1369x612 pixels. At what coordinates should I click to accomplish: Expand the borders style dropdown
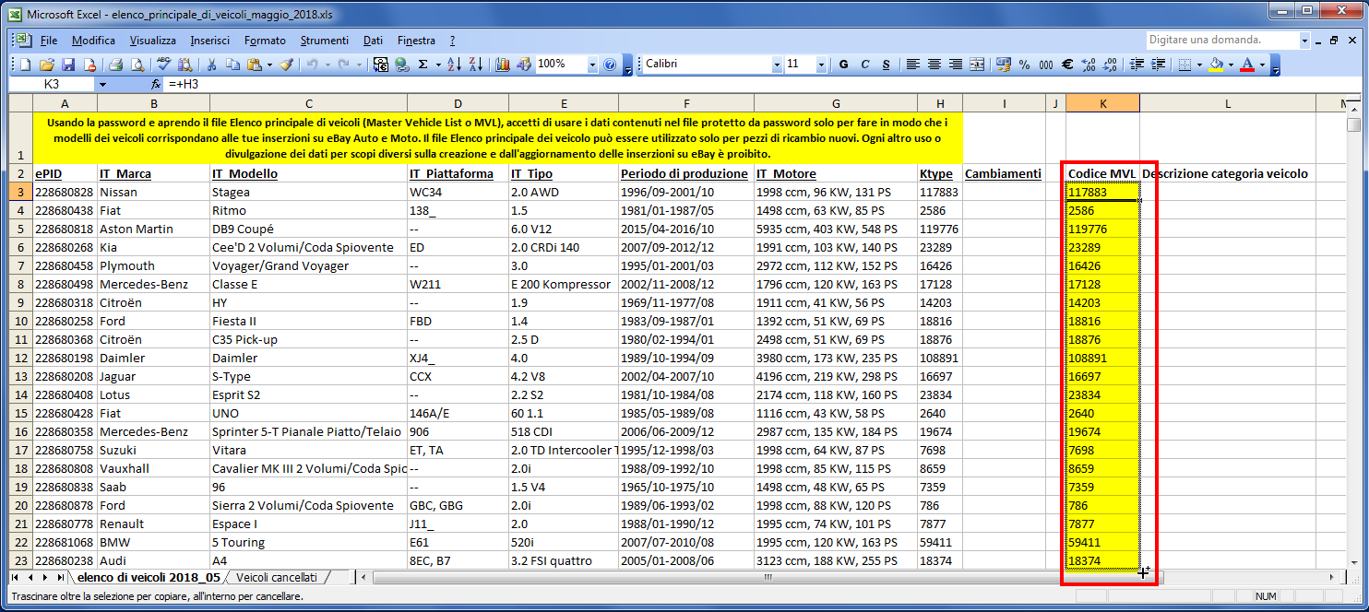coord(1199,65)
